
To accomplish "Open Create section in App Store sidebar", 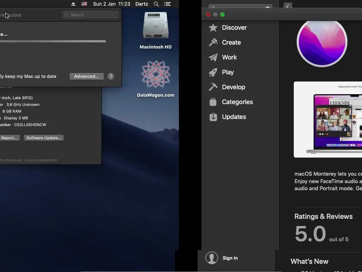I will [231, 42].
